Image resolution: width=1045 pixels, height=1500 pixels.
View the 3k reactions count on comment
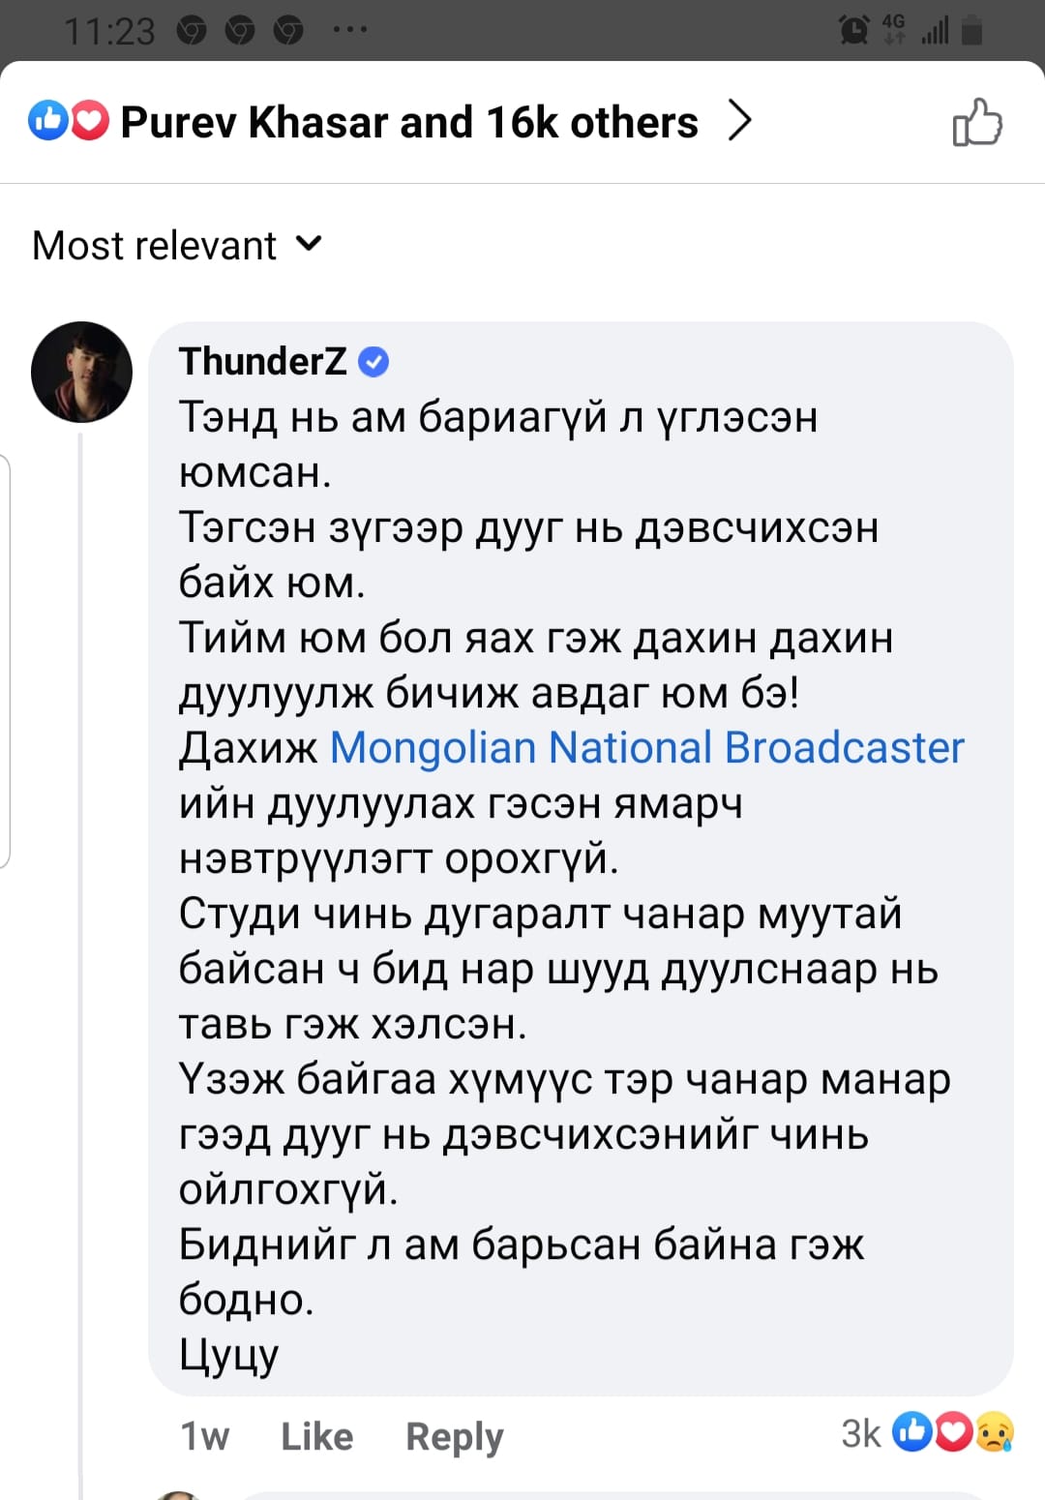860,1433
